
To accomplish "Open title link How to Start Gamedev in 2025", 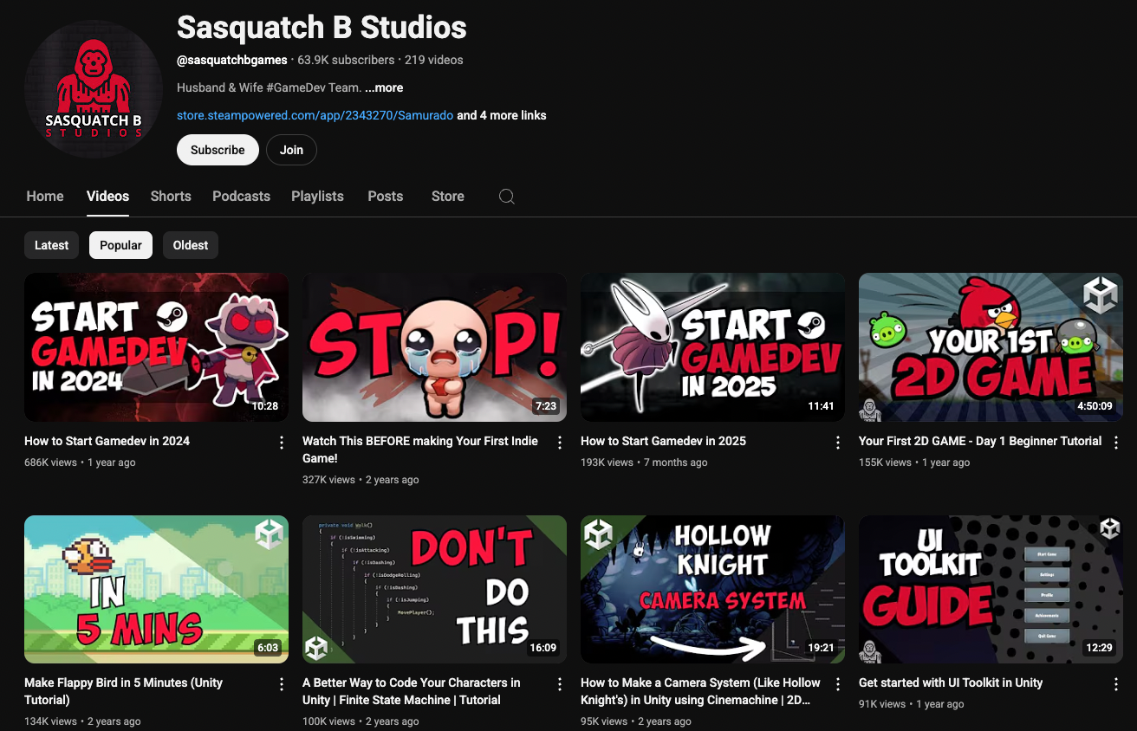I will tap(663, 441).
